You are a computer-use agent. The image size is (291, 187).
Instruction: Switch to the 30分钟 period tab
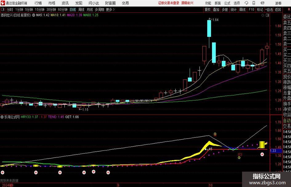click(x=51, y=10)
